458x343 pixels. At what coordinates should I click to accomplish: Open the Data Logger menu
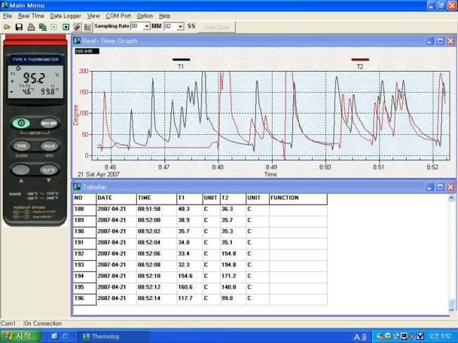tap(67, 15)
